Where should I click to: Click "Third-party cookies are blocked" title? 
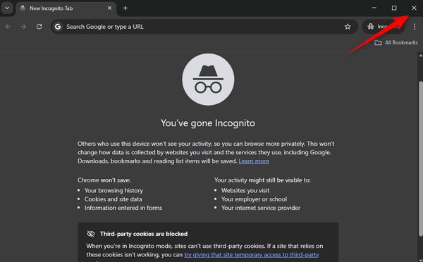pos(144,234)
